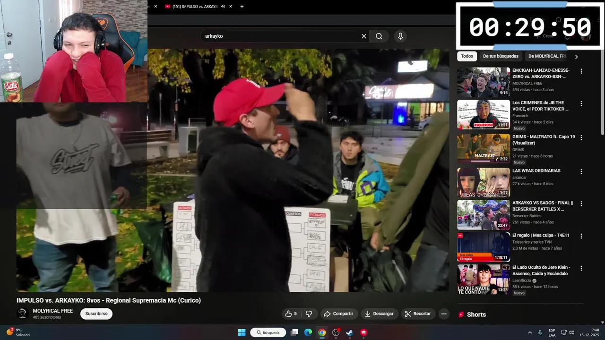605x340 pixels.
Task: Open Los CRIMENES de JB THE VOICE title
Action: [x=540, y=106]
